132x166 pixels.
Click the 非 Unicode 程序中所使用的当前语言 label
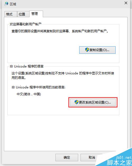(39, 87)
